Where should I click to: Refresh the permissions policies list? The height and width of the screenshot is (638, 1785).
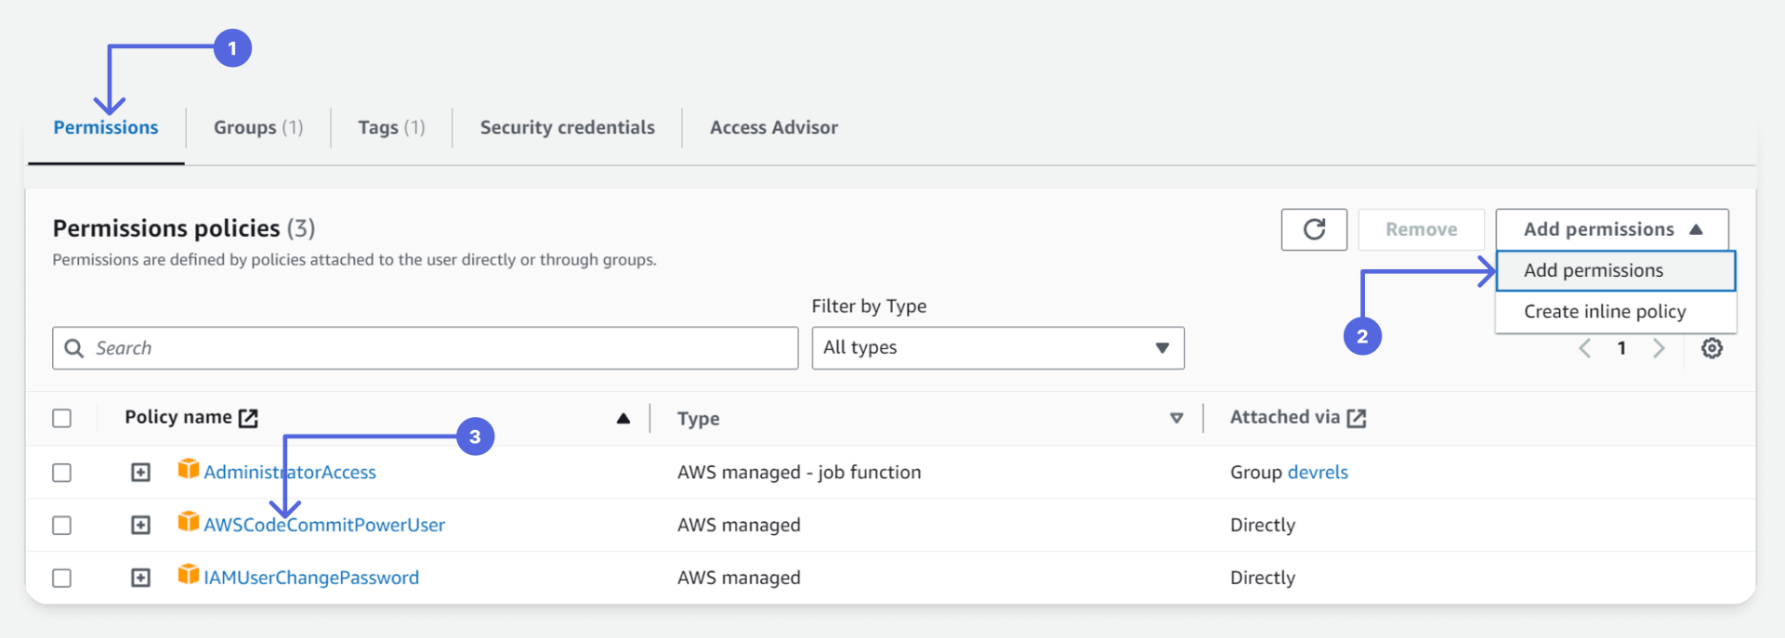pos(1314,229)
